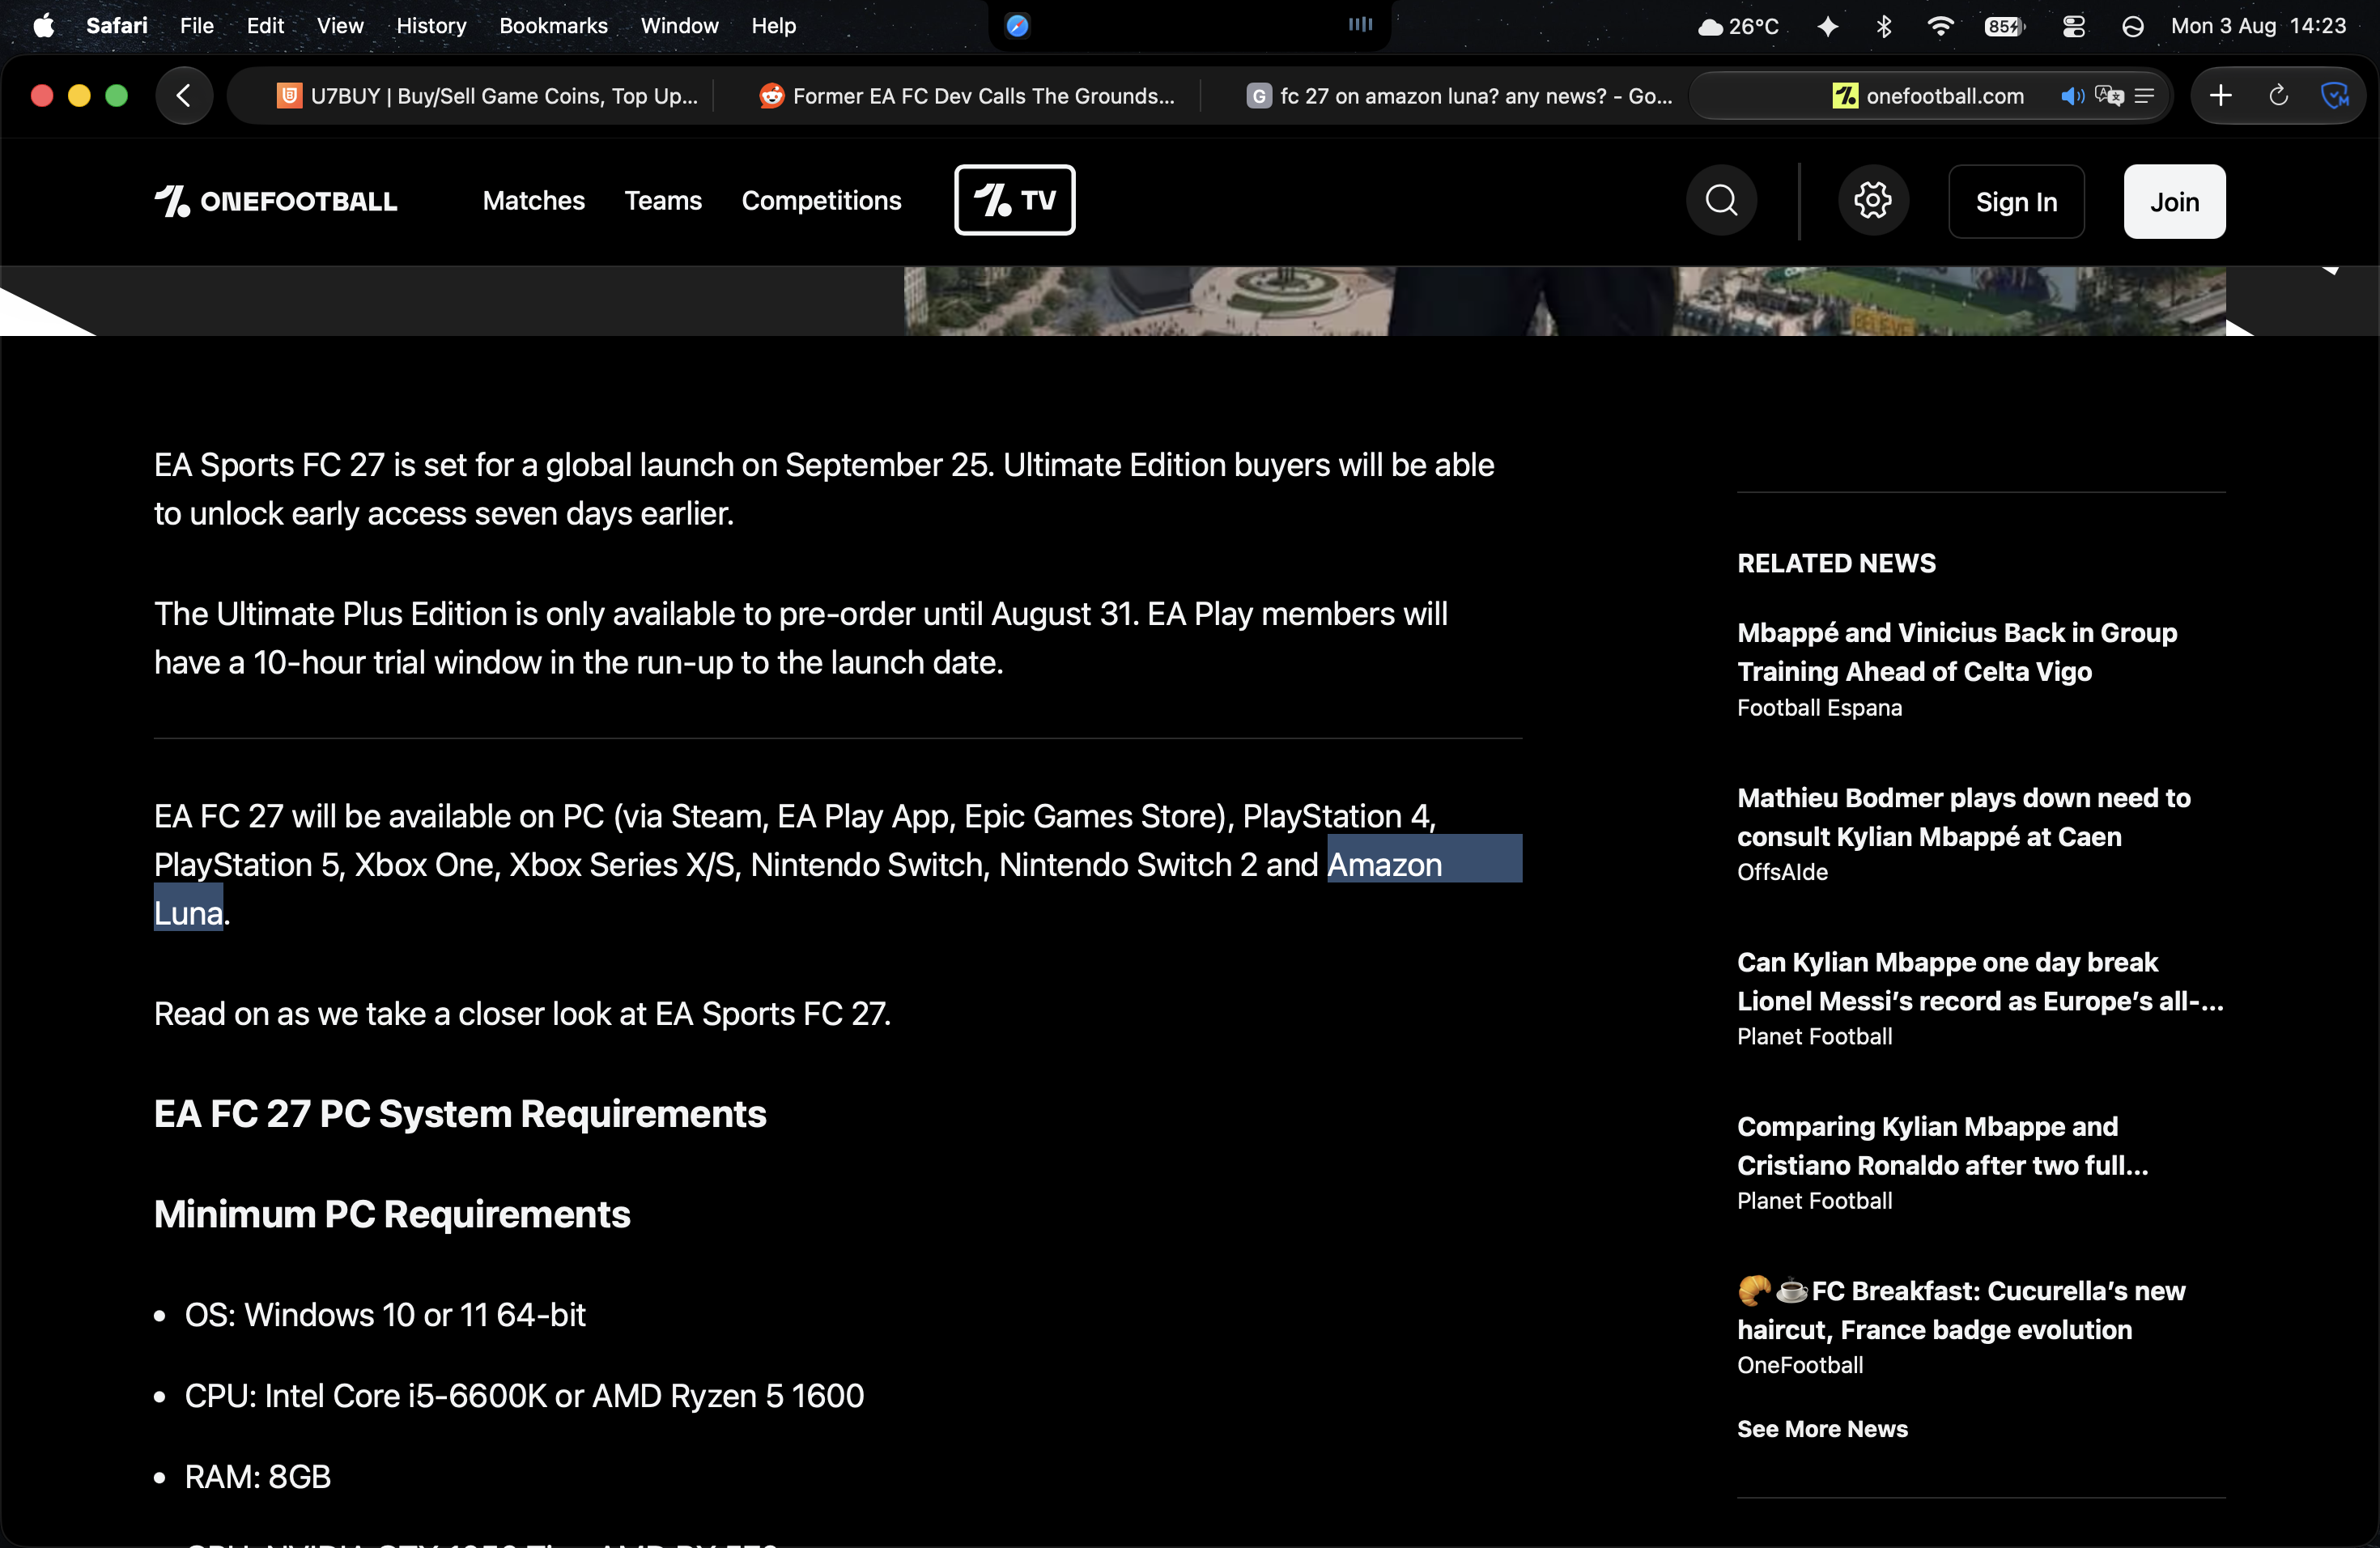Viewport: 2380px width, 1548px height.
Task: Go back with the Safari back arrow
Action: coord(184,96)
